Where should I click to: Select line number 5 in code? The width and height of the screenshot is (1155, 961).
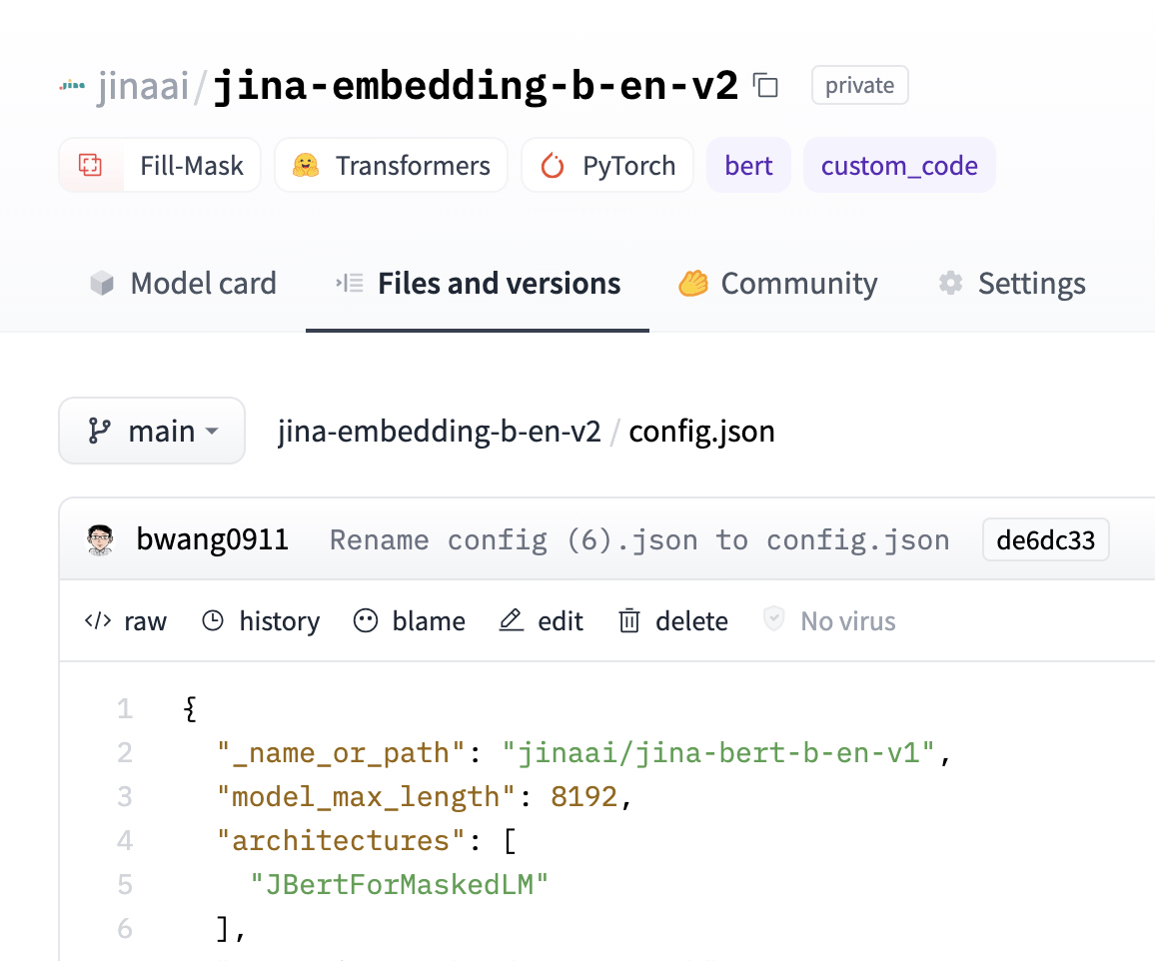(x=125, y=884)
